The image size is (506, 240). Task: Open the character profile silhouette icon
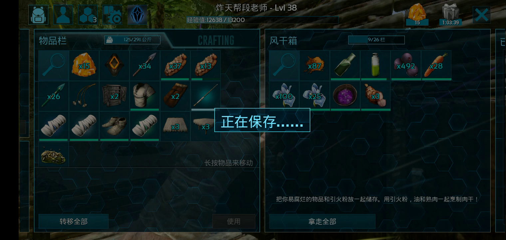pyautogui.click(x=63, y=15)
